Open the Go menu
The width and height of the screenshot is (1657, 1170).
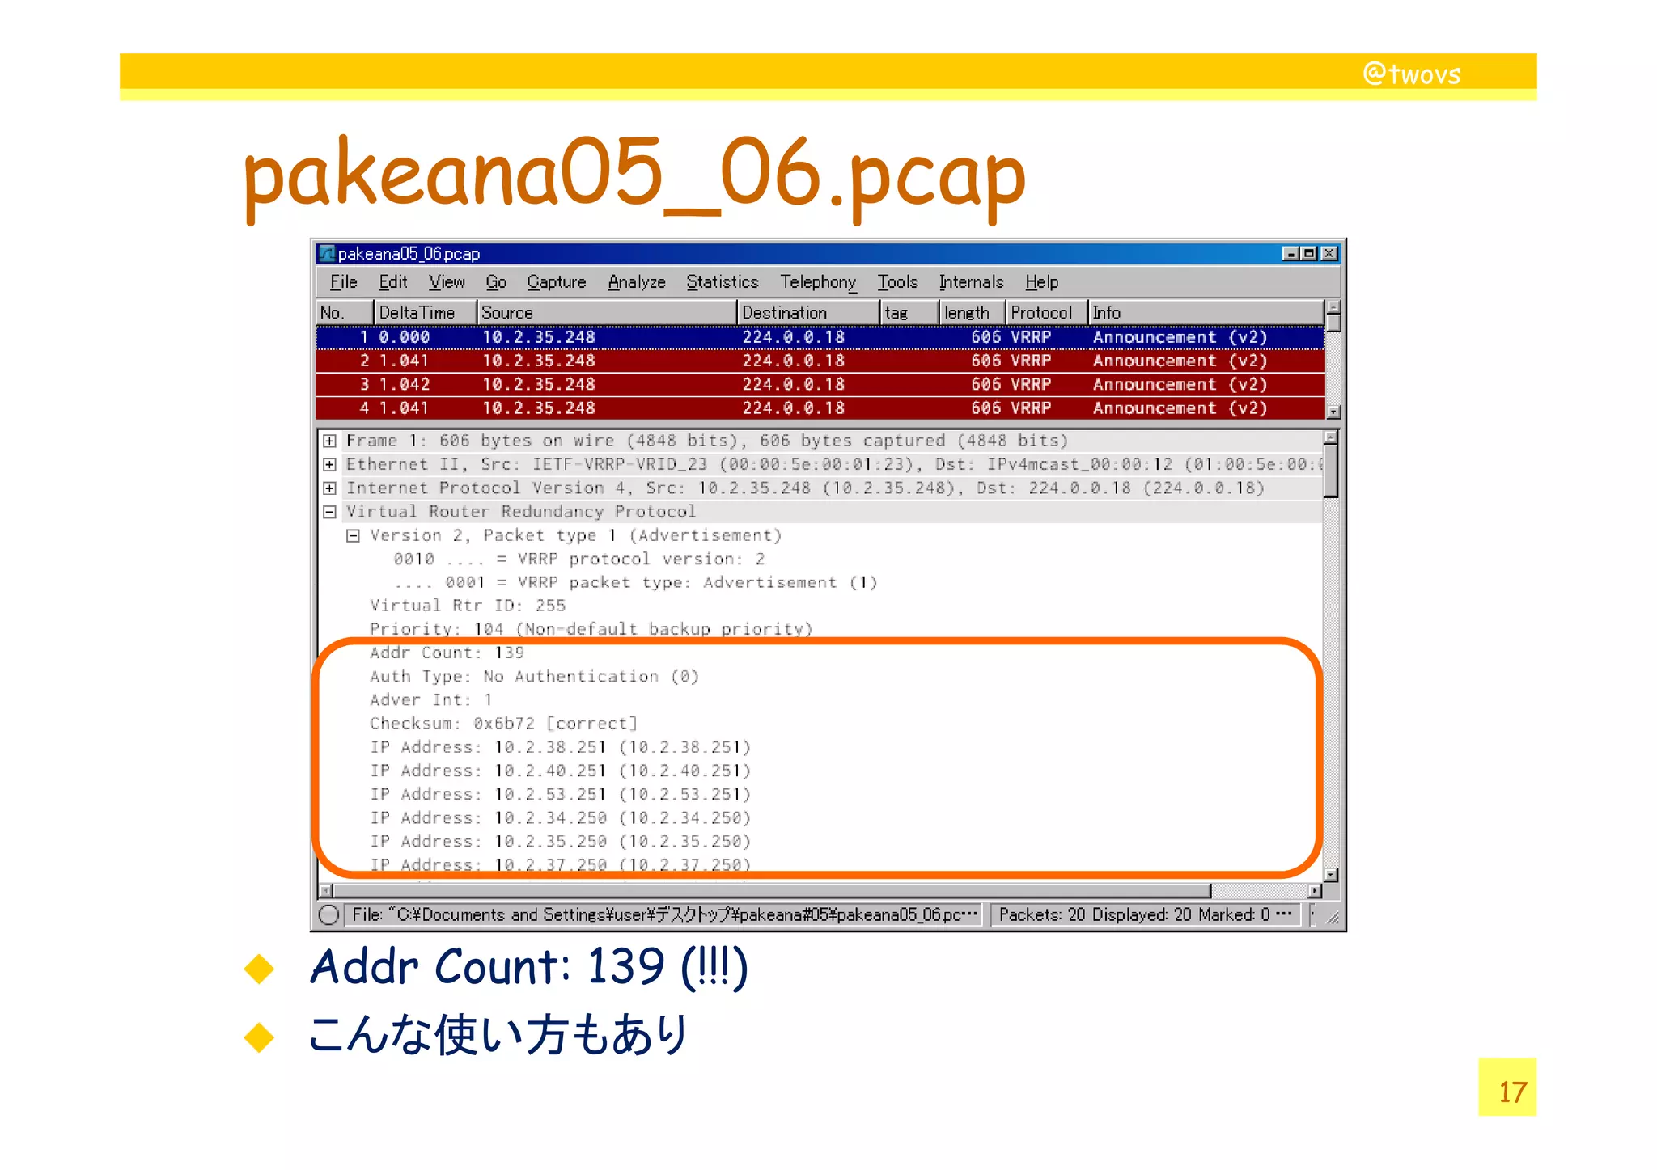496,282
